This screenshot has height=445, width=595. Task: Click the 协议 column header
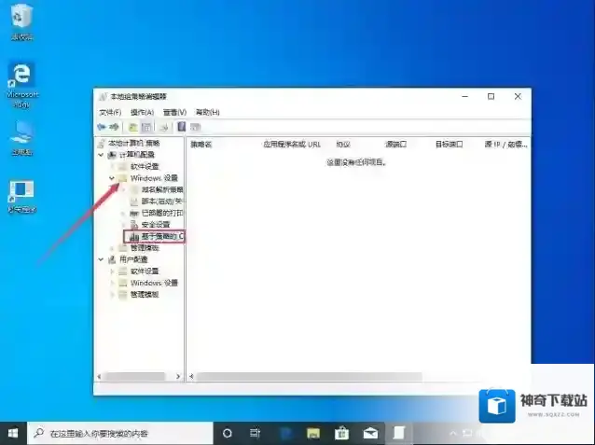pyautogui.click(x=342, y=145)
